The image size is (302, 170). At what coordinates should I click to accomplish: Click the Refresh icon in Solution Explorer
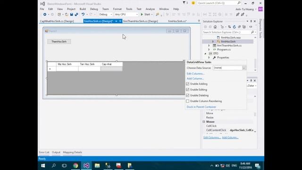pyautogui.click(x=234, y=27)
